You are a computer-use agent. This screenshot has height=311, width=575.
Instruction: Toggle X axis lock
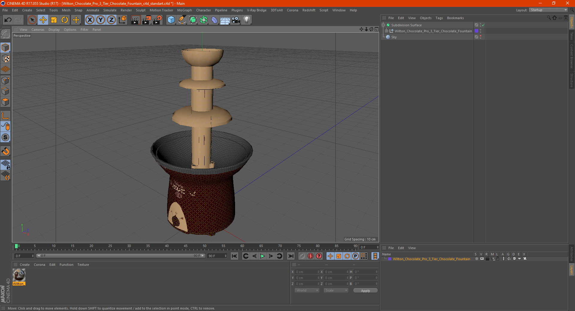coord(90,20)
